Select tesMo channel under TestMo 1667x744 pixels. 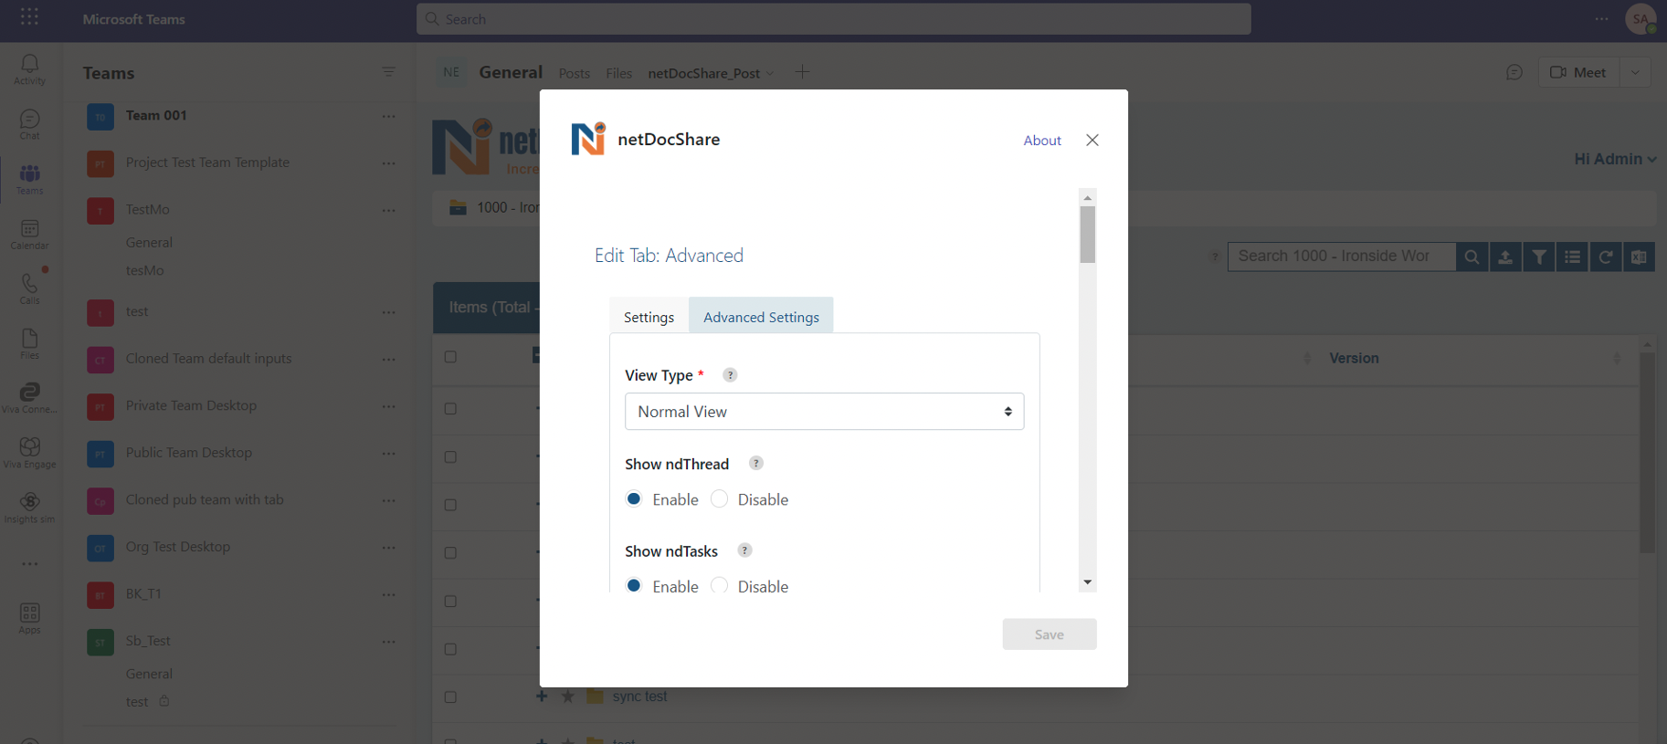pyautogui.click(x=145, y=271)
